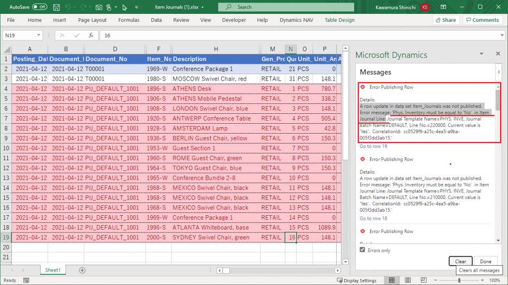
Task: Open the file name dropdown for Item Journals (1).xlsx
Action: [203, 7]
